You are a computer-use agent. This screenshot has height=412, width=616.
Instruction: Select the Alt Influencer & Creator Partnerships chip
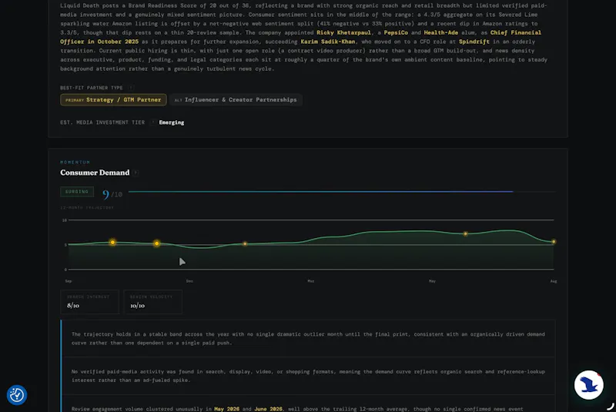click(236, 100)
